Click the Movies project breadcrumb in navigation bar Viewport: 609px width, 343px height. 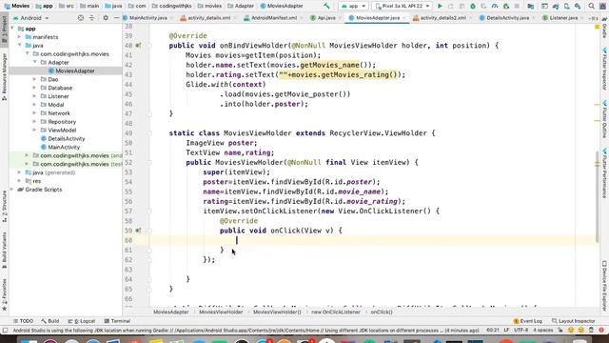point(17,6)
